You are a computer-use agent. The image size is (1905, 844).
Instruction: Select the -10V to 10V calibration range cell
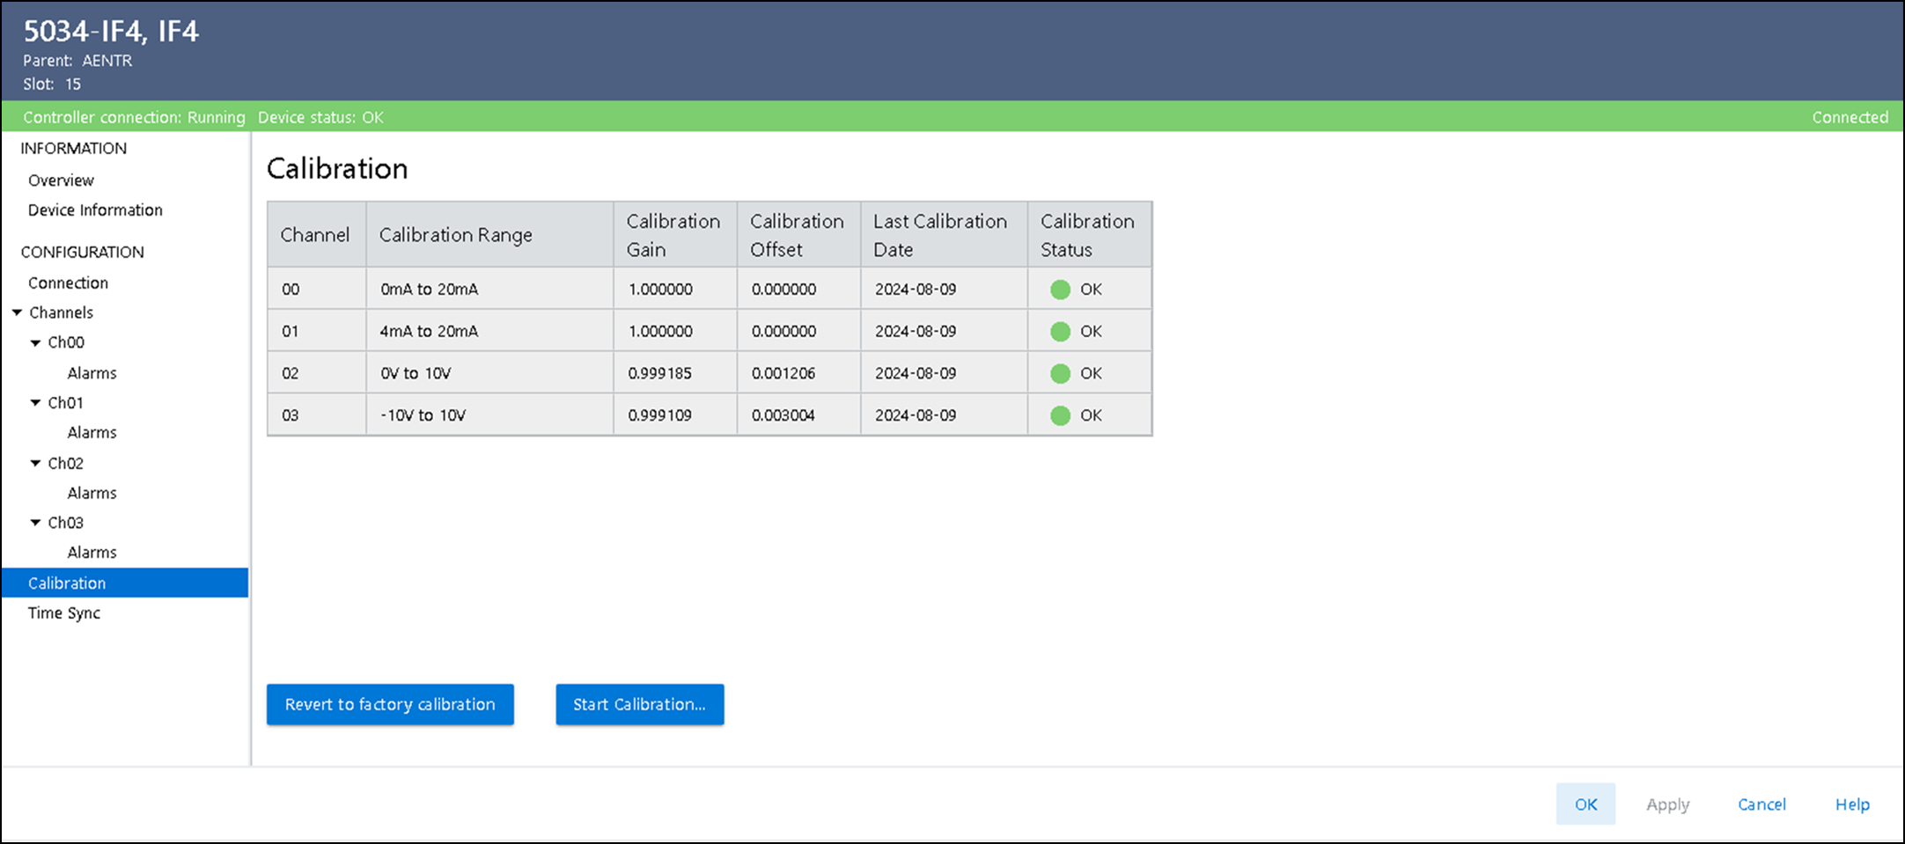tap(423, 415)
